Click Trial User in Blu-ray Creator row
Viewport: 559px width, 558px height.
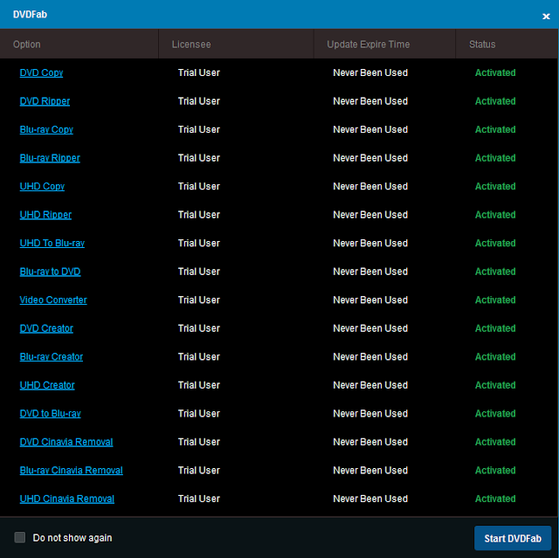pos(199,357)
